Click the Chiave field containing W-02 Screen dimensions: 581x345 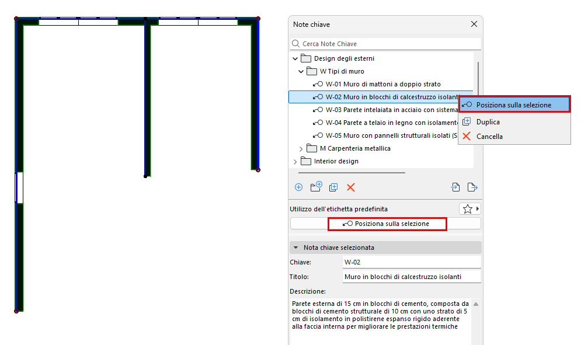click(412, 262)
